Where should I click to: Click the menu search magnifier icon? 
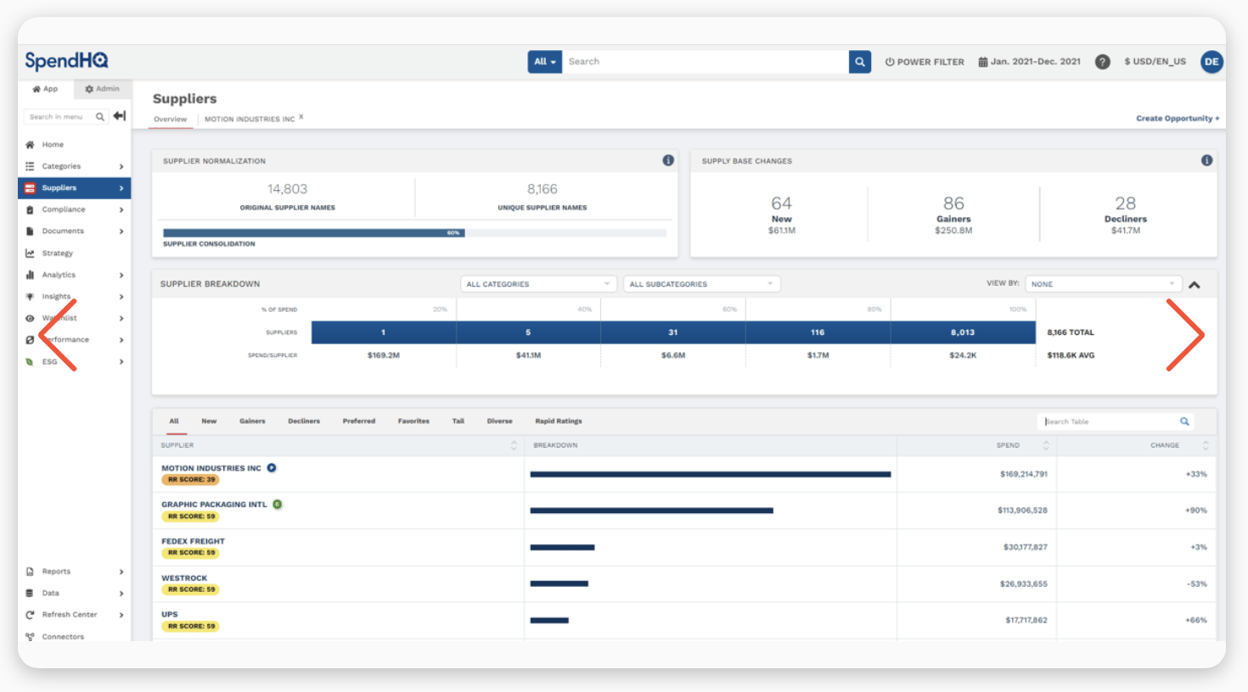100,117
